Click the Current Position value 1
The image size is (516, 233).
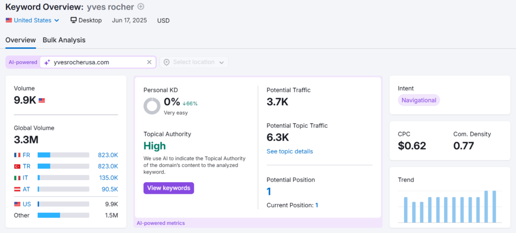coord(316,205)
